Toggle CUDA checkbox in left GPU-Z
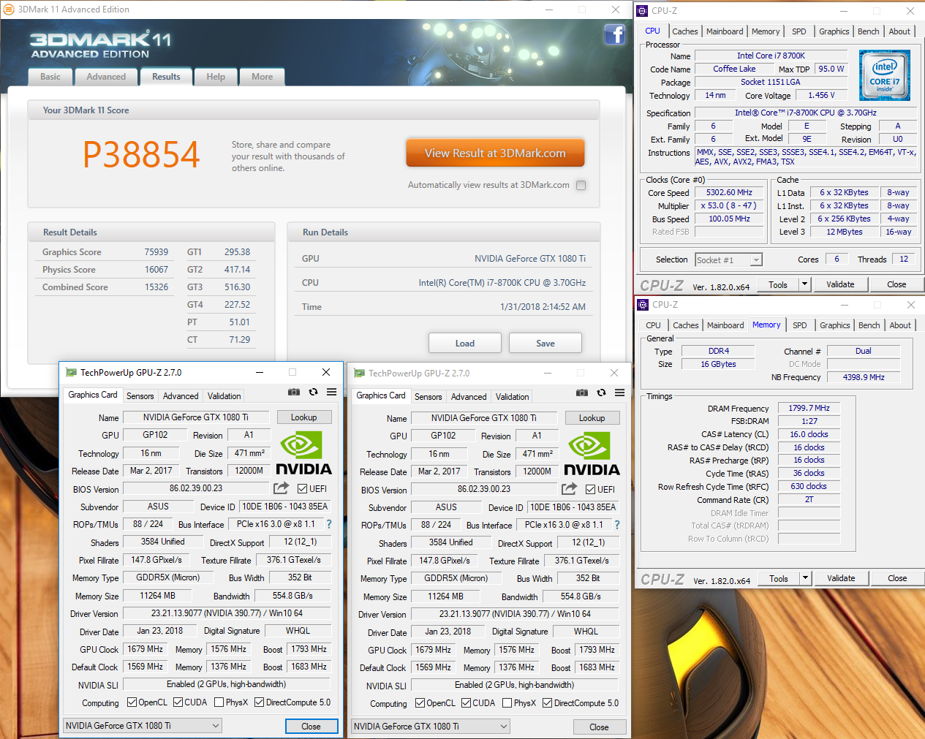Image resolution: width=925 pixels, height=739 pixels. (178, 702)
